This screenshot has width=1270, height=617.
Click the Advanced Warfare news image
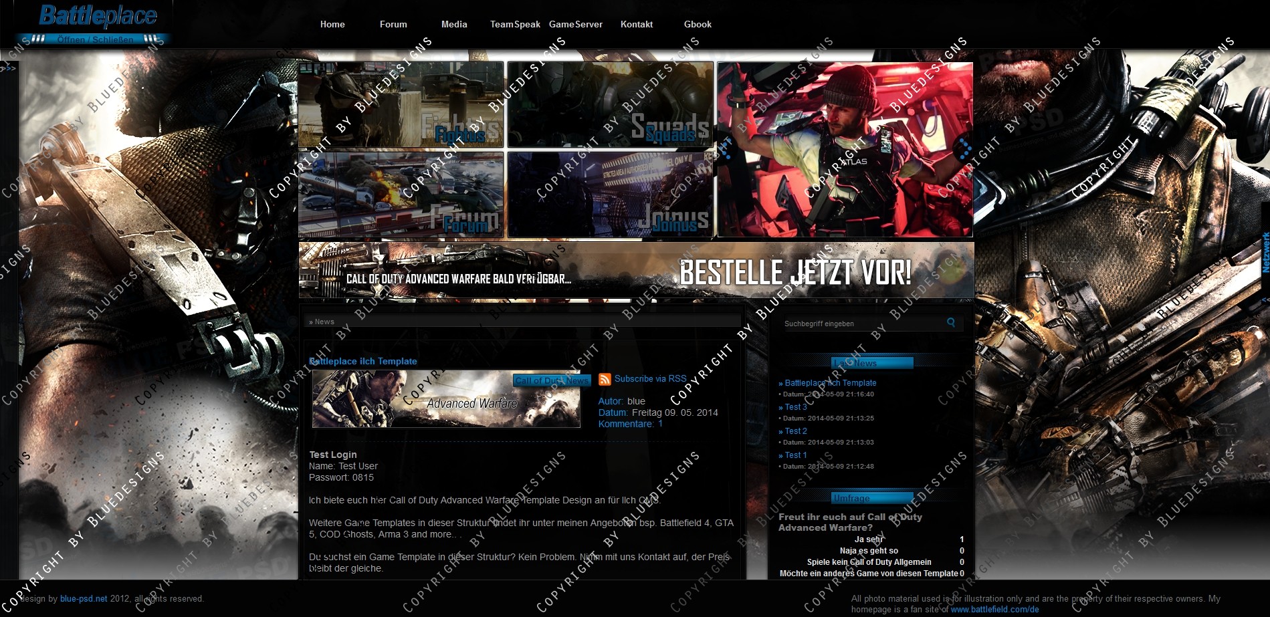click(x=446, y=399)
